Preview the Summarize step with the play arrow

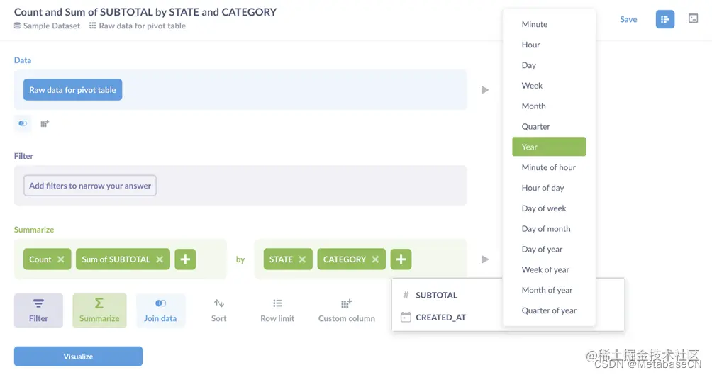coord(485,259)
